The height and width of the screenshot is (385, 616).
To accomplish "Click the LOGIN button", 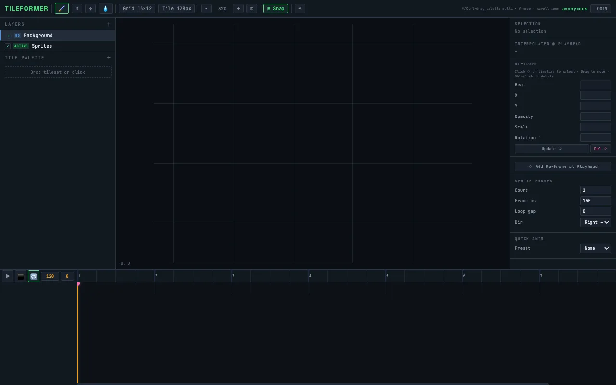I will coord(601,8).
